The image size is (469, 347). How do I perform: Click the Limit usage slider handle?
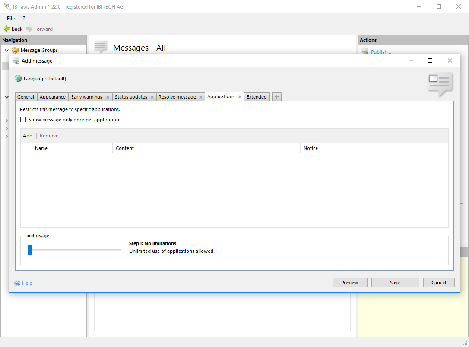tap(30, 250)
